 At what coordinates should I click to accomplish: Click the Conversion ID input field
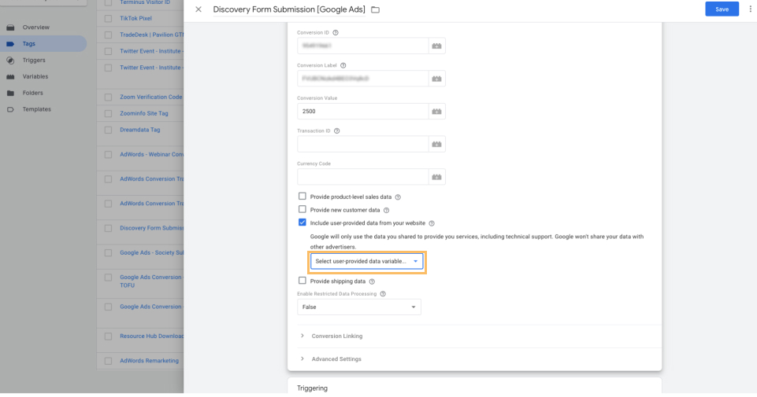point(362,46)
